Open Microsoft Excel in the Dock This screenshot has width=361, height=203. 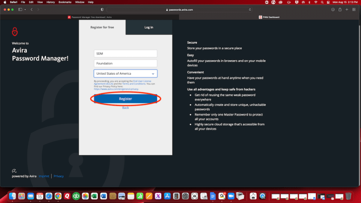coord(94,196)
